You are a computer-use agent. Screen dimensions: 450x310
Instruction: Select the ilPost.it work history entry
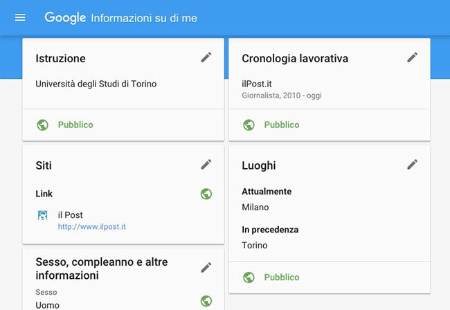[x=258, y=83]
